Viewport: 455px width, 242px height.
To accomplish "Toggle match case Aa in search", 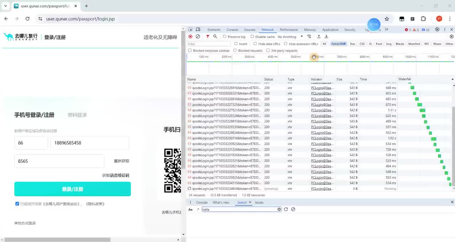I will tap(190, 209).
